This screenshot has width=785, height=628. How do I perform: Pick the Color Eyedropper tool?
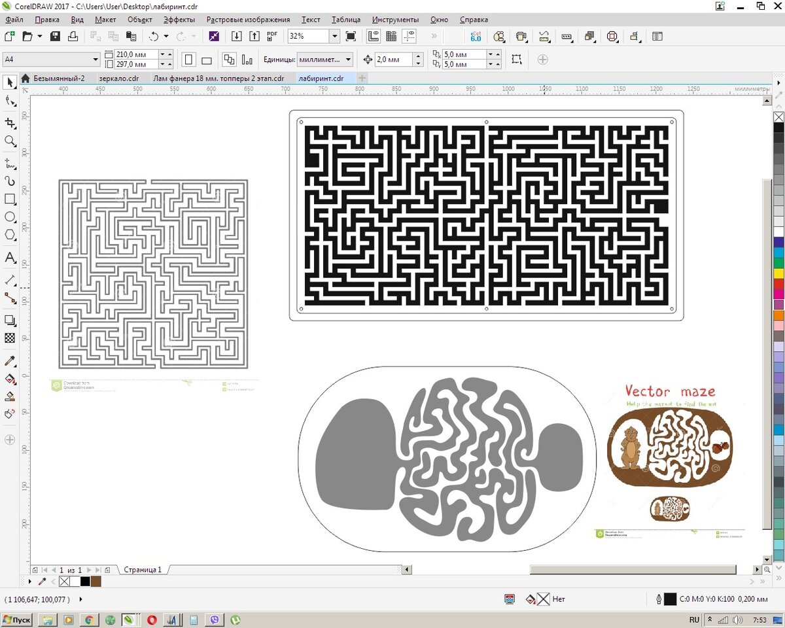coord(10,361)
